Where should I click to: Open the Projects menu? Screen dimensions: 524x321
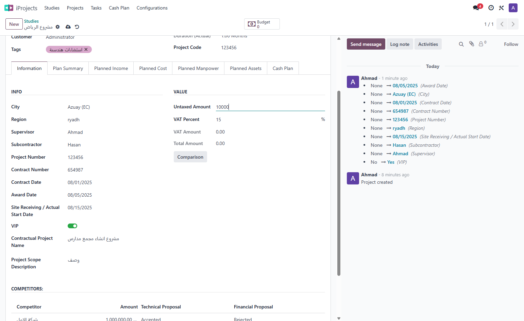[x=75, y=8]
